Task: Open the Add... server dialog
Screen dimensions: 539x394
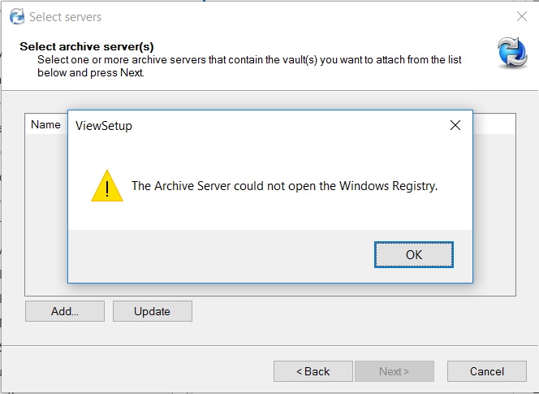Action: click(65, 311)
